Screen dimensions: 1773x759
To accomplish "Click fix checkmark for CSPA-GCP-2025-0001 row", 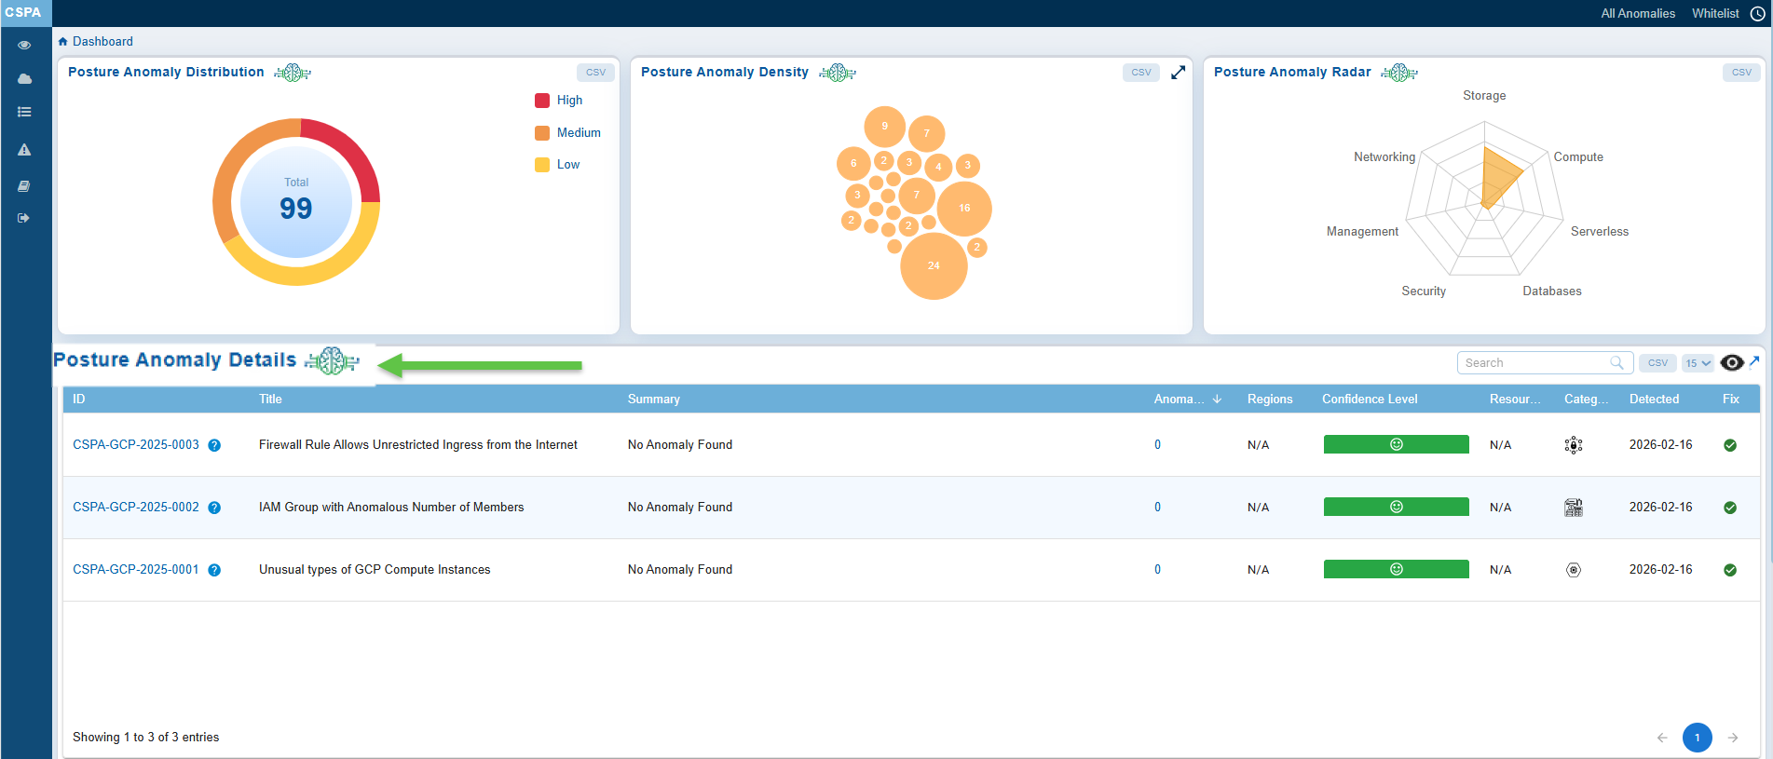I will click(x=1729, y=570).
